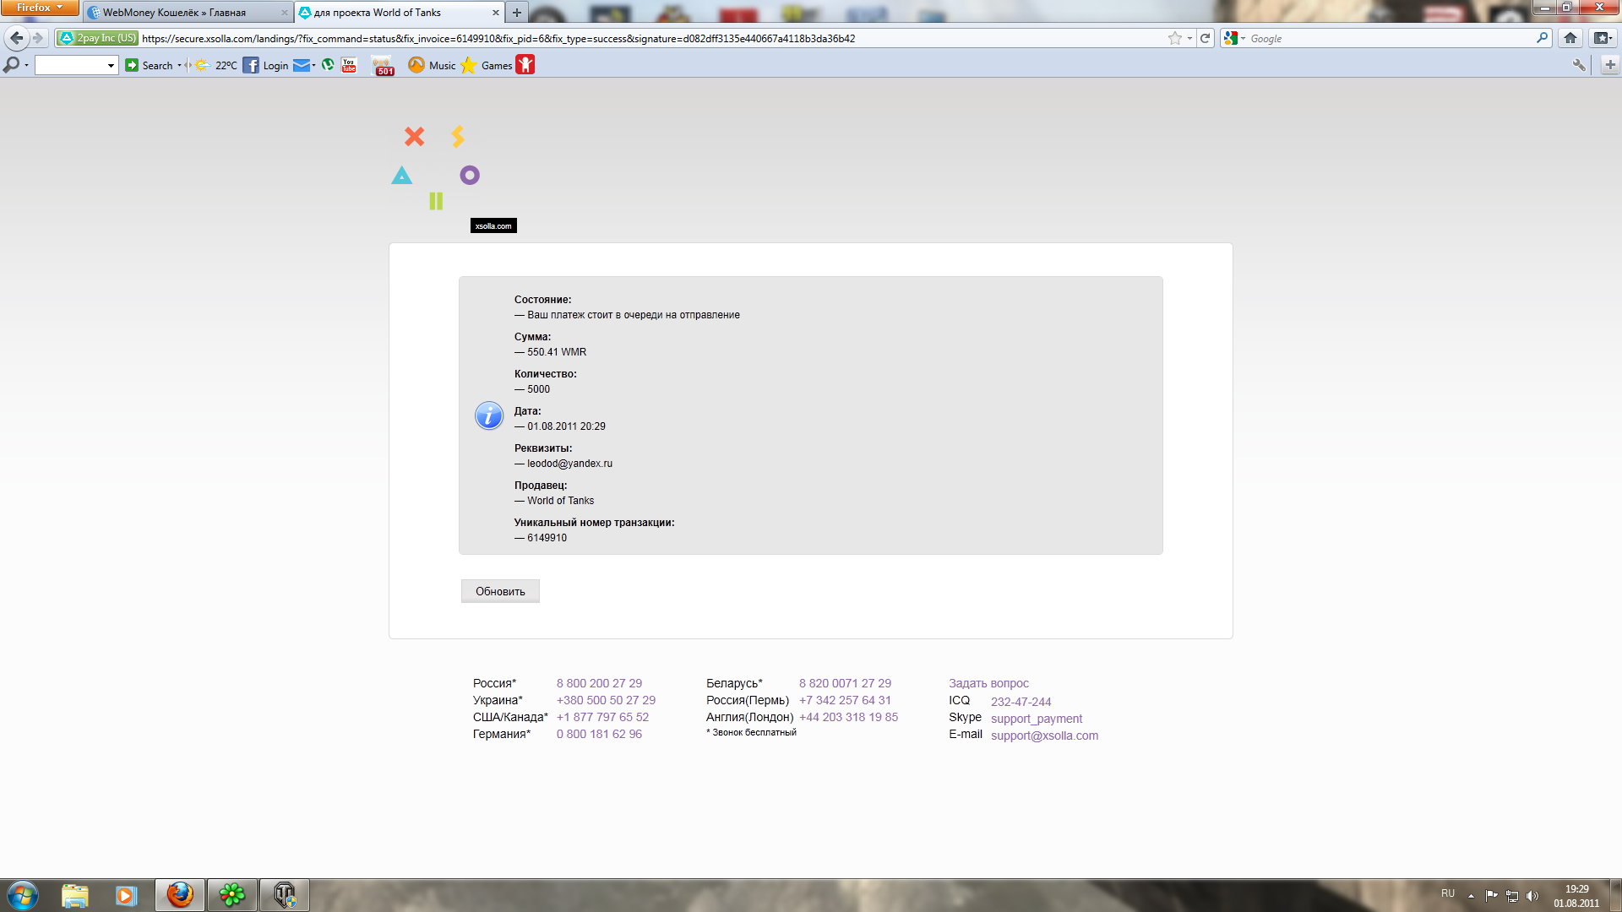The image size is (1622, 912).
Task: Open World of Tanks from taskbar
Action: coord(285,894)
